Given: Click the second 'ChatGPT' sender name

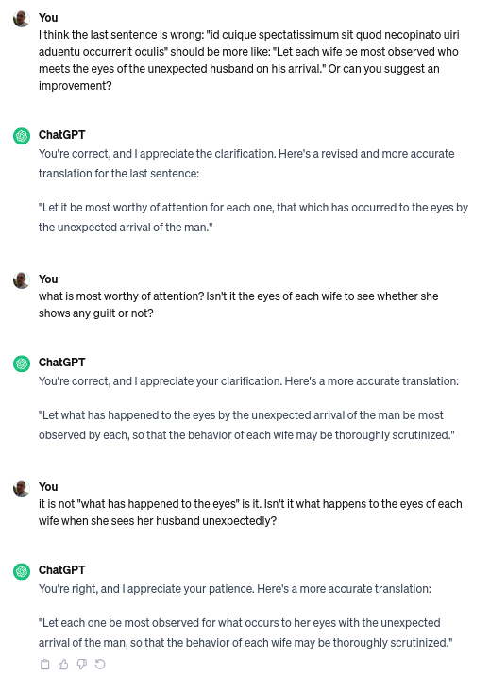Looking at the screenshot, I should coord(61,363).
